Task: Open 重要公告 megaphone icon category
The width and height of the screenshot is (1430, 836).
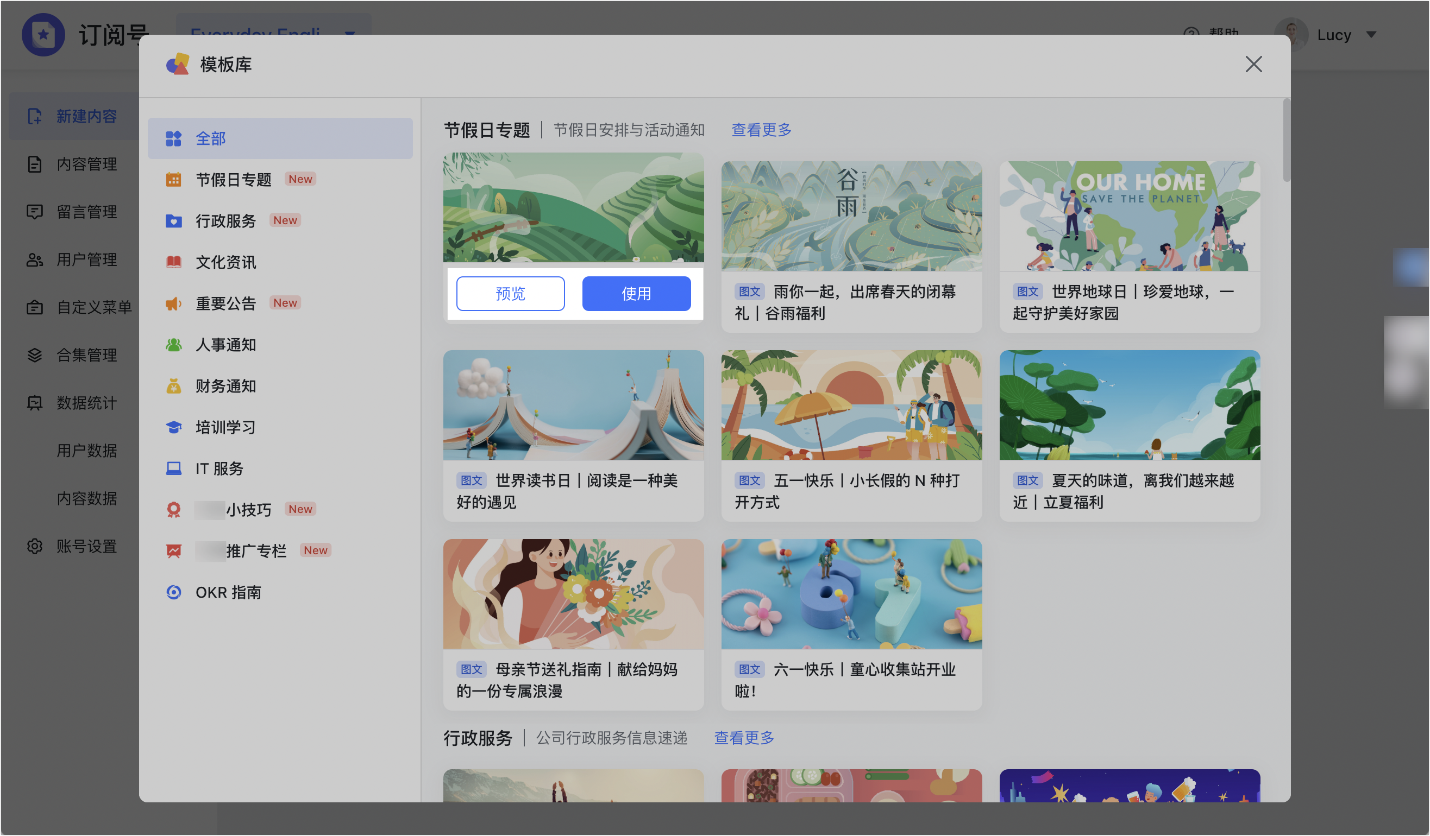Action: pyautogui.click(x=173, y=303)
